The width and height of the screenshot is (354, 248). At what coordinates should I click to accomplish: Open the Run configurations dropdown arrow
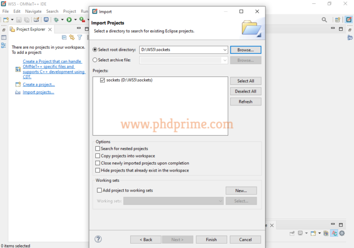75,20
